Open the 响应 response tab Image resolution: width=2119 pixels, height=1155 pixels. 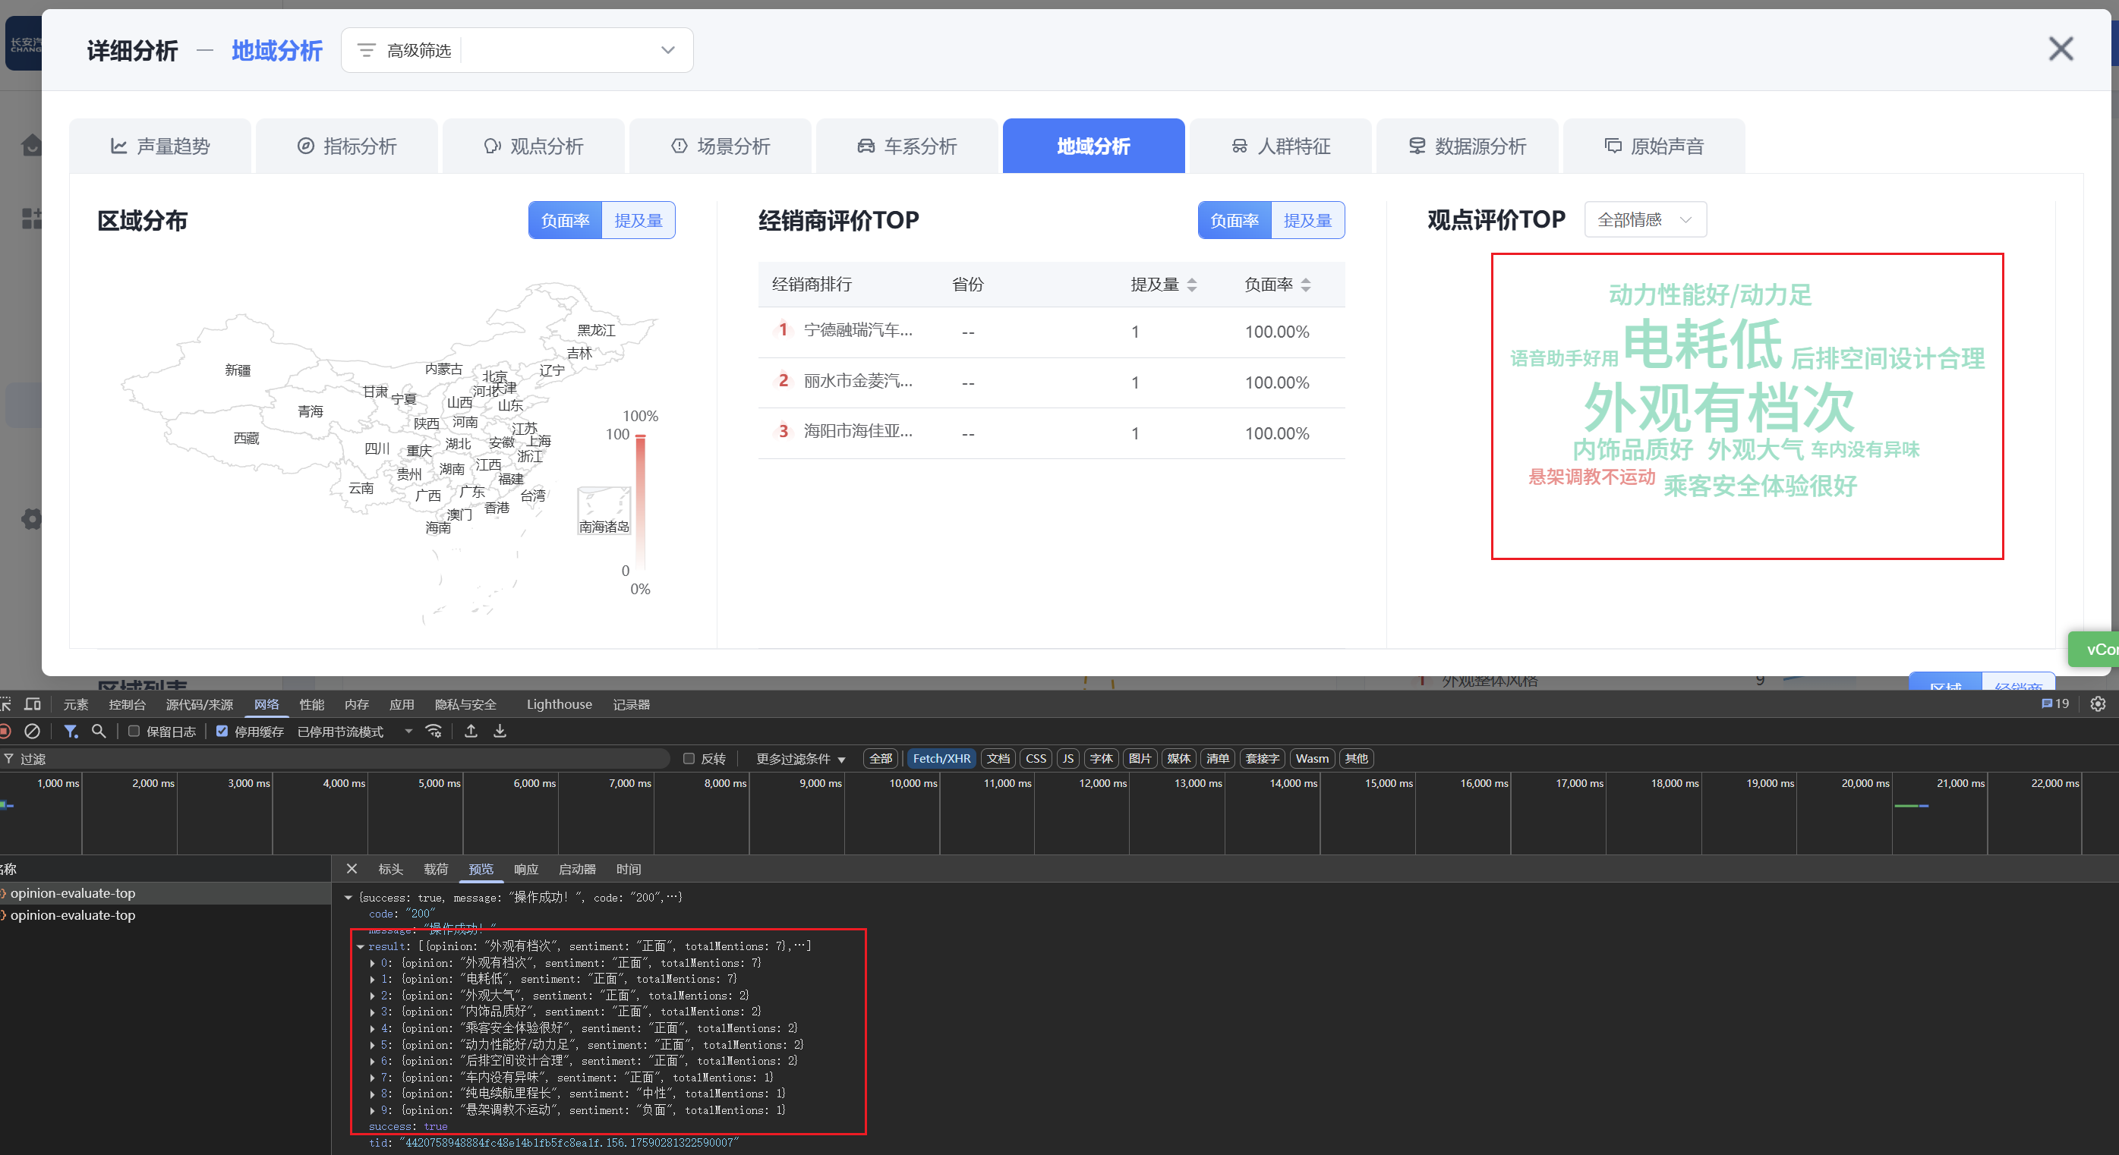coord(525,869)
